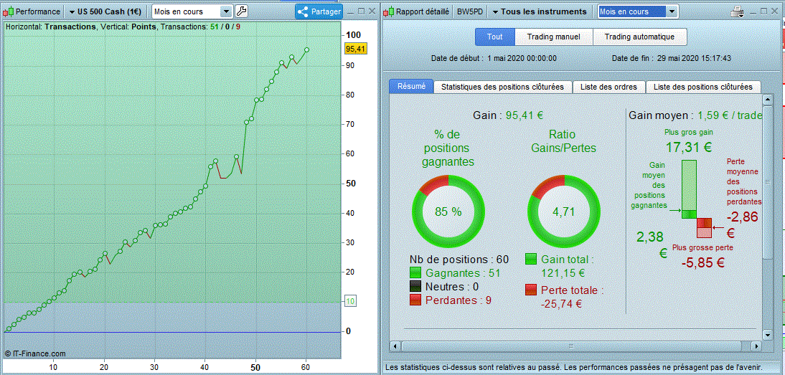Image resolution: width=785 pixels, height=375 pixels.
Task: Click the 2,38 € average winning gain value
Action: 652,245
